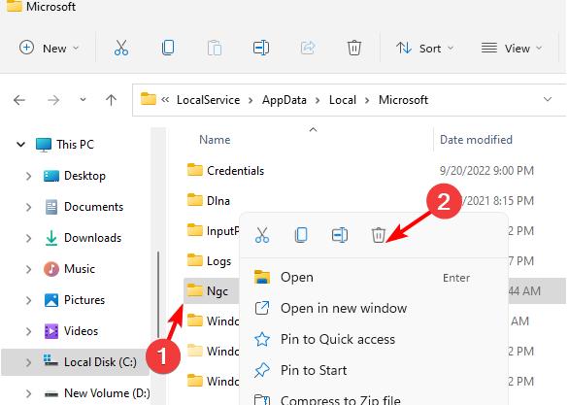Go back with the left arrow
The width and height of the screenshot is (569, 405).
click(19, 100)
